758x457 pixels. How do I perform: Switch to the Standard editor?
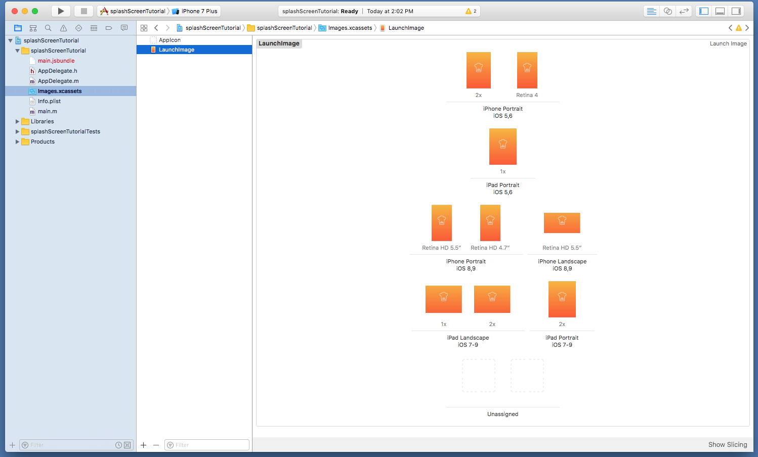pos(652,11)
